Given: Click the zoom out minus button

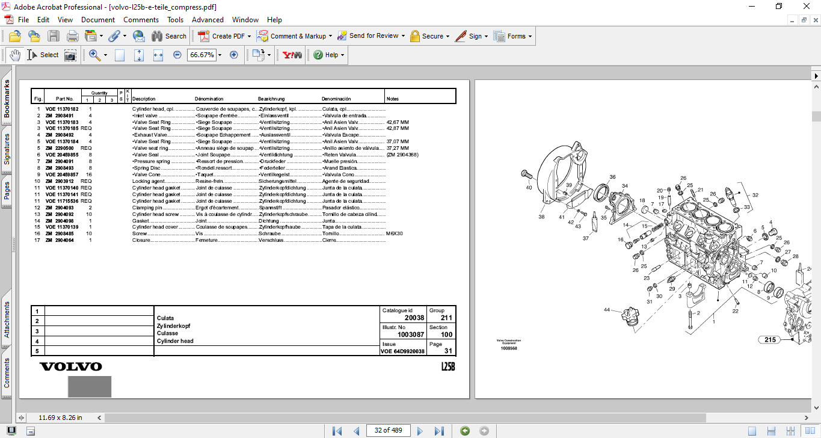Looking at the screenshot, I should tap(177, 55).
